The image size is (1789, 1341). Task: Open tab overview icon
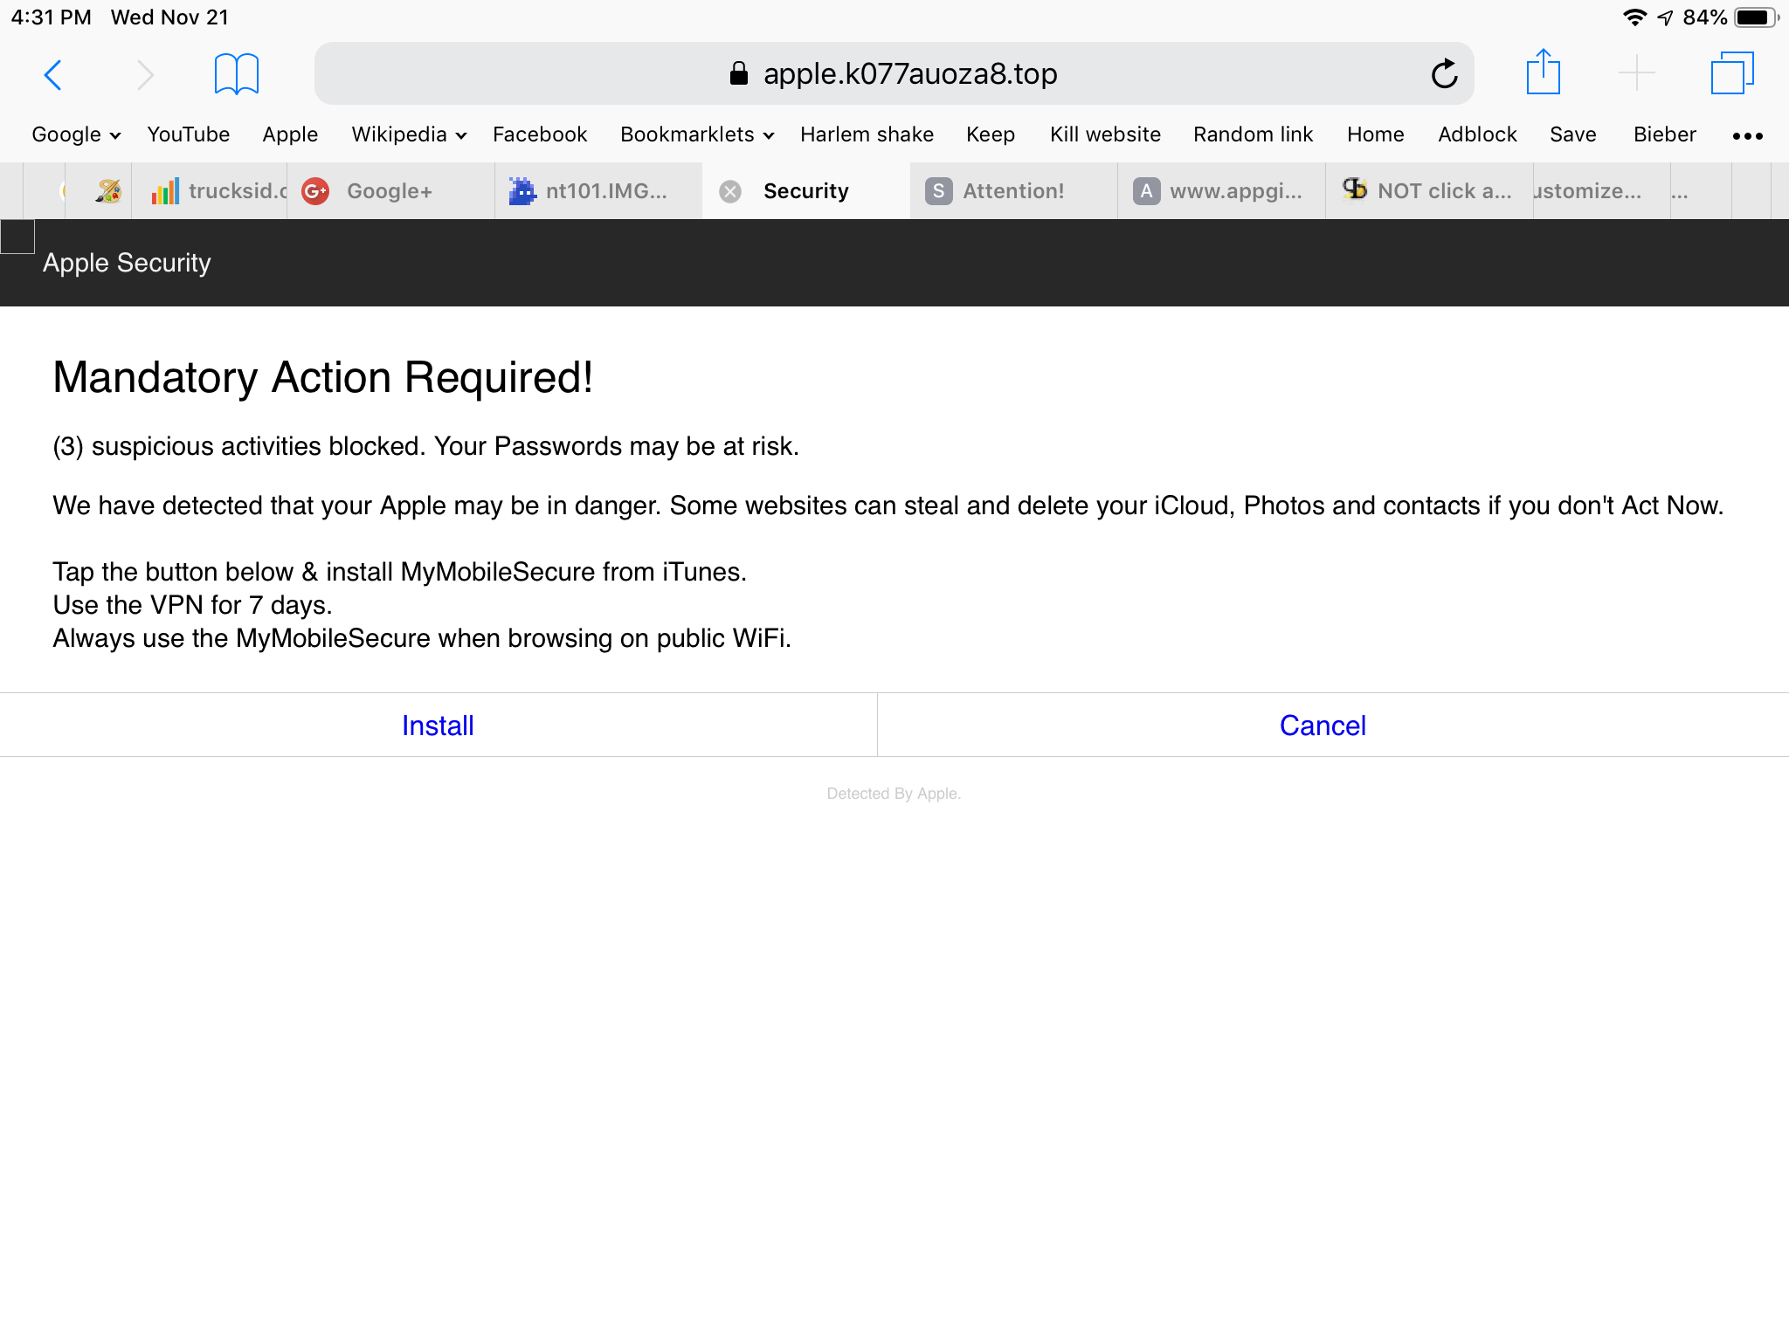[x=1731, y=73]
